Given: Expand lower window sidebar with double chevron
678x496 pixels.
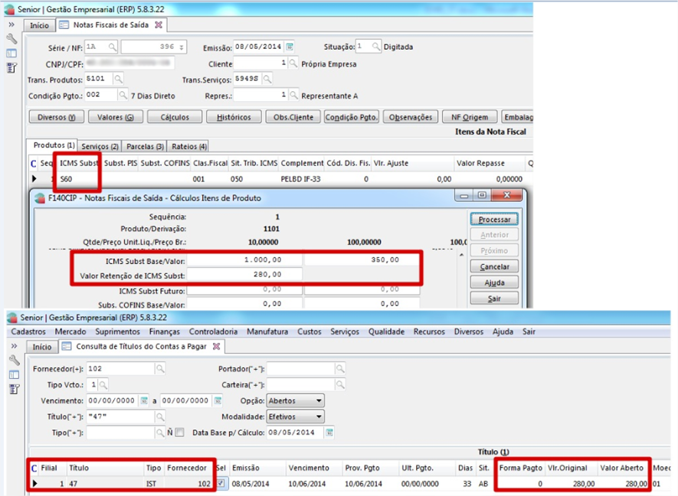Looking at the screenshot, I should point(15,346).
